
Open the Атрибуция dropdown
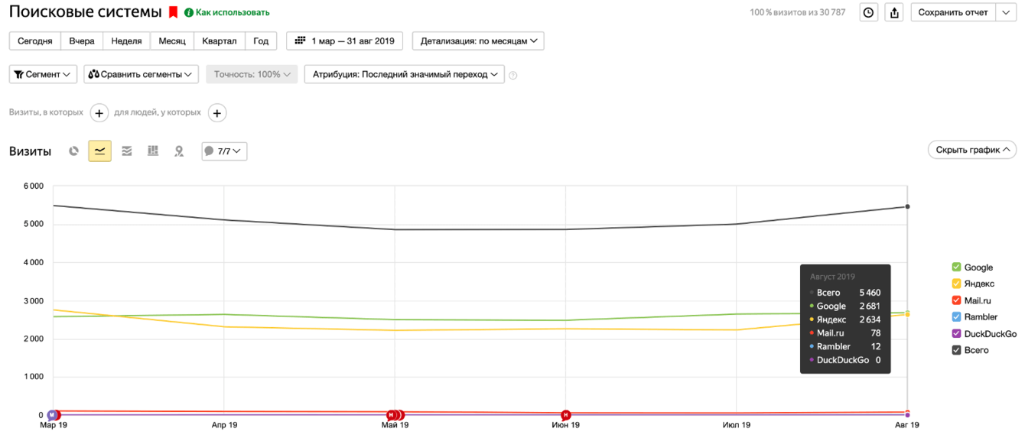[x=405, y=74]
